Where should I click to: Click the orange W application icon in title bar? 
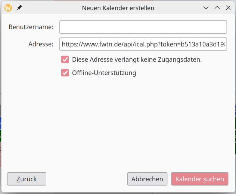8,7
